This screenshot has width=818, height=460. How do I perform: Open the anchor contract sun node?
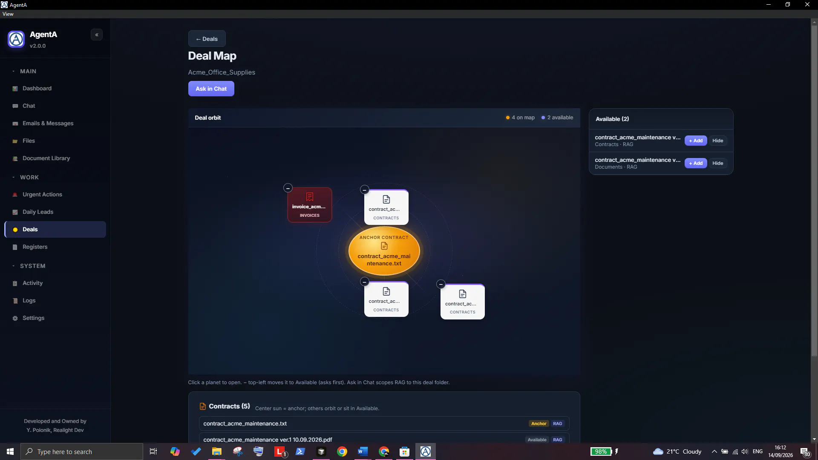pyautogui.click(x=384, y=251)
